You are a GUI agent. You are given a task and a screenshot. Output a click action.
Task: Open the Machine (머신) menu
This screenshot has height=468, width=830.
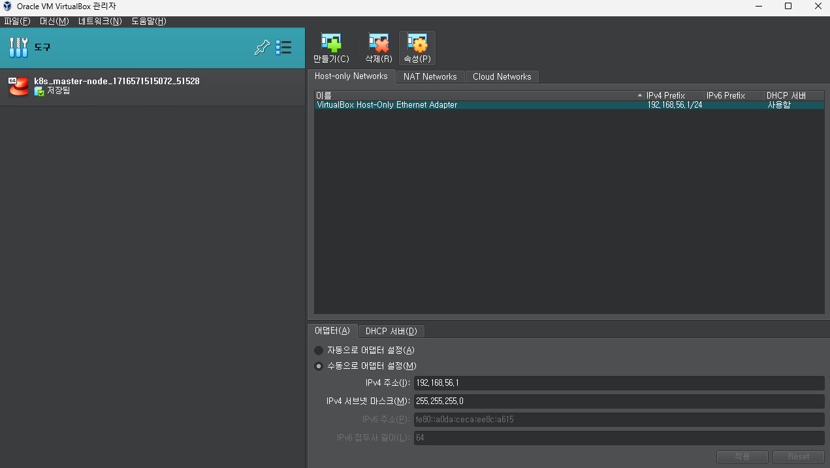click(54, 21)
